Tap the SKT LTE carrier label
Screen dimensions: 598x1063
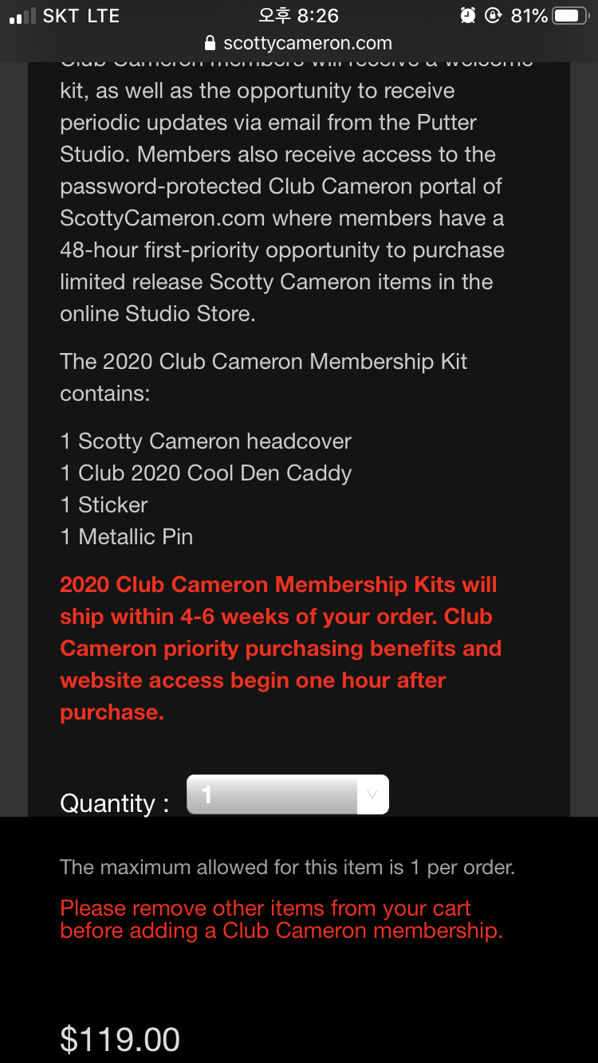(x=80, y=16)
